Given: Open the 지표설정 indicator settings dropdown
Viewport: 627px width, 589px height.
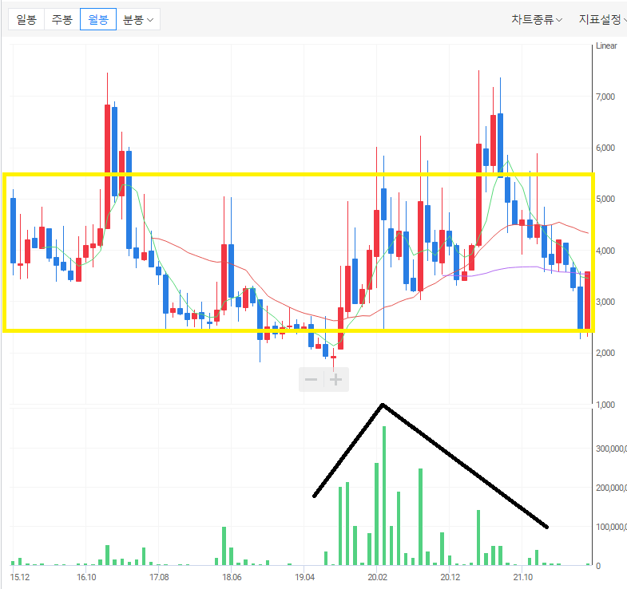Looking at the screenshot, I should [x=602, y=19].
